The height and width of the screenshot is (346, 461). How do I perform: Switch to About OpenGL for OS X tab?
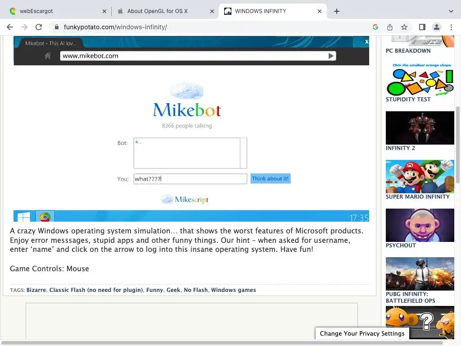[x=165, y=11]
